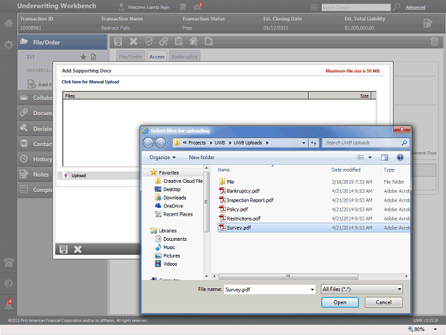The image size is (446, 335).
Task: Switch to the Access tab
Action: pyautogui.click(x=157, y=57)
